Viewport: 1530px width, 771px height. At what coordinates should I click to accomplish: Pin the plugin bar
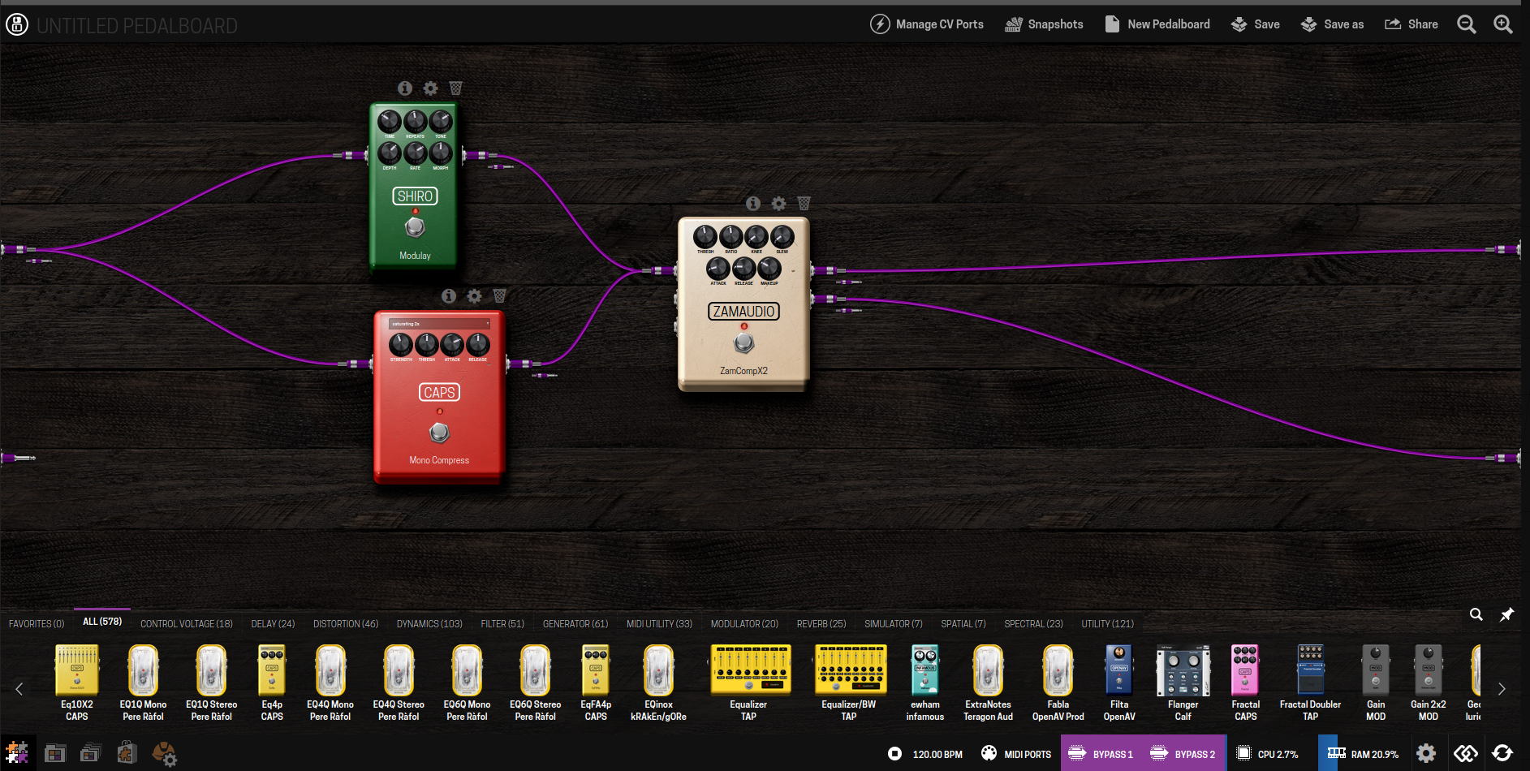click(1506, 614)
